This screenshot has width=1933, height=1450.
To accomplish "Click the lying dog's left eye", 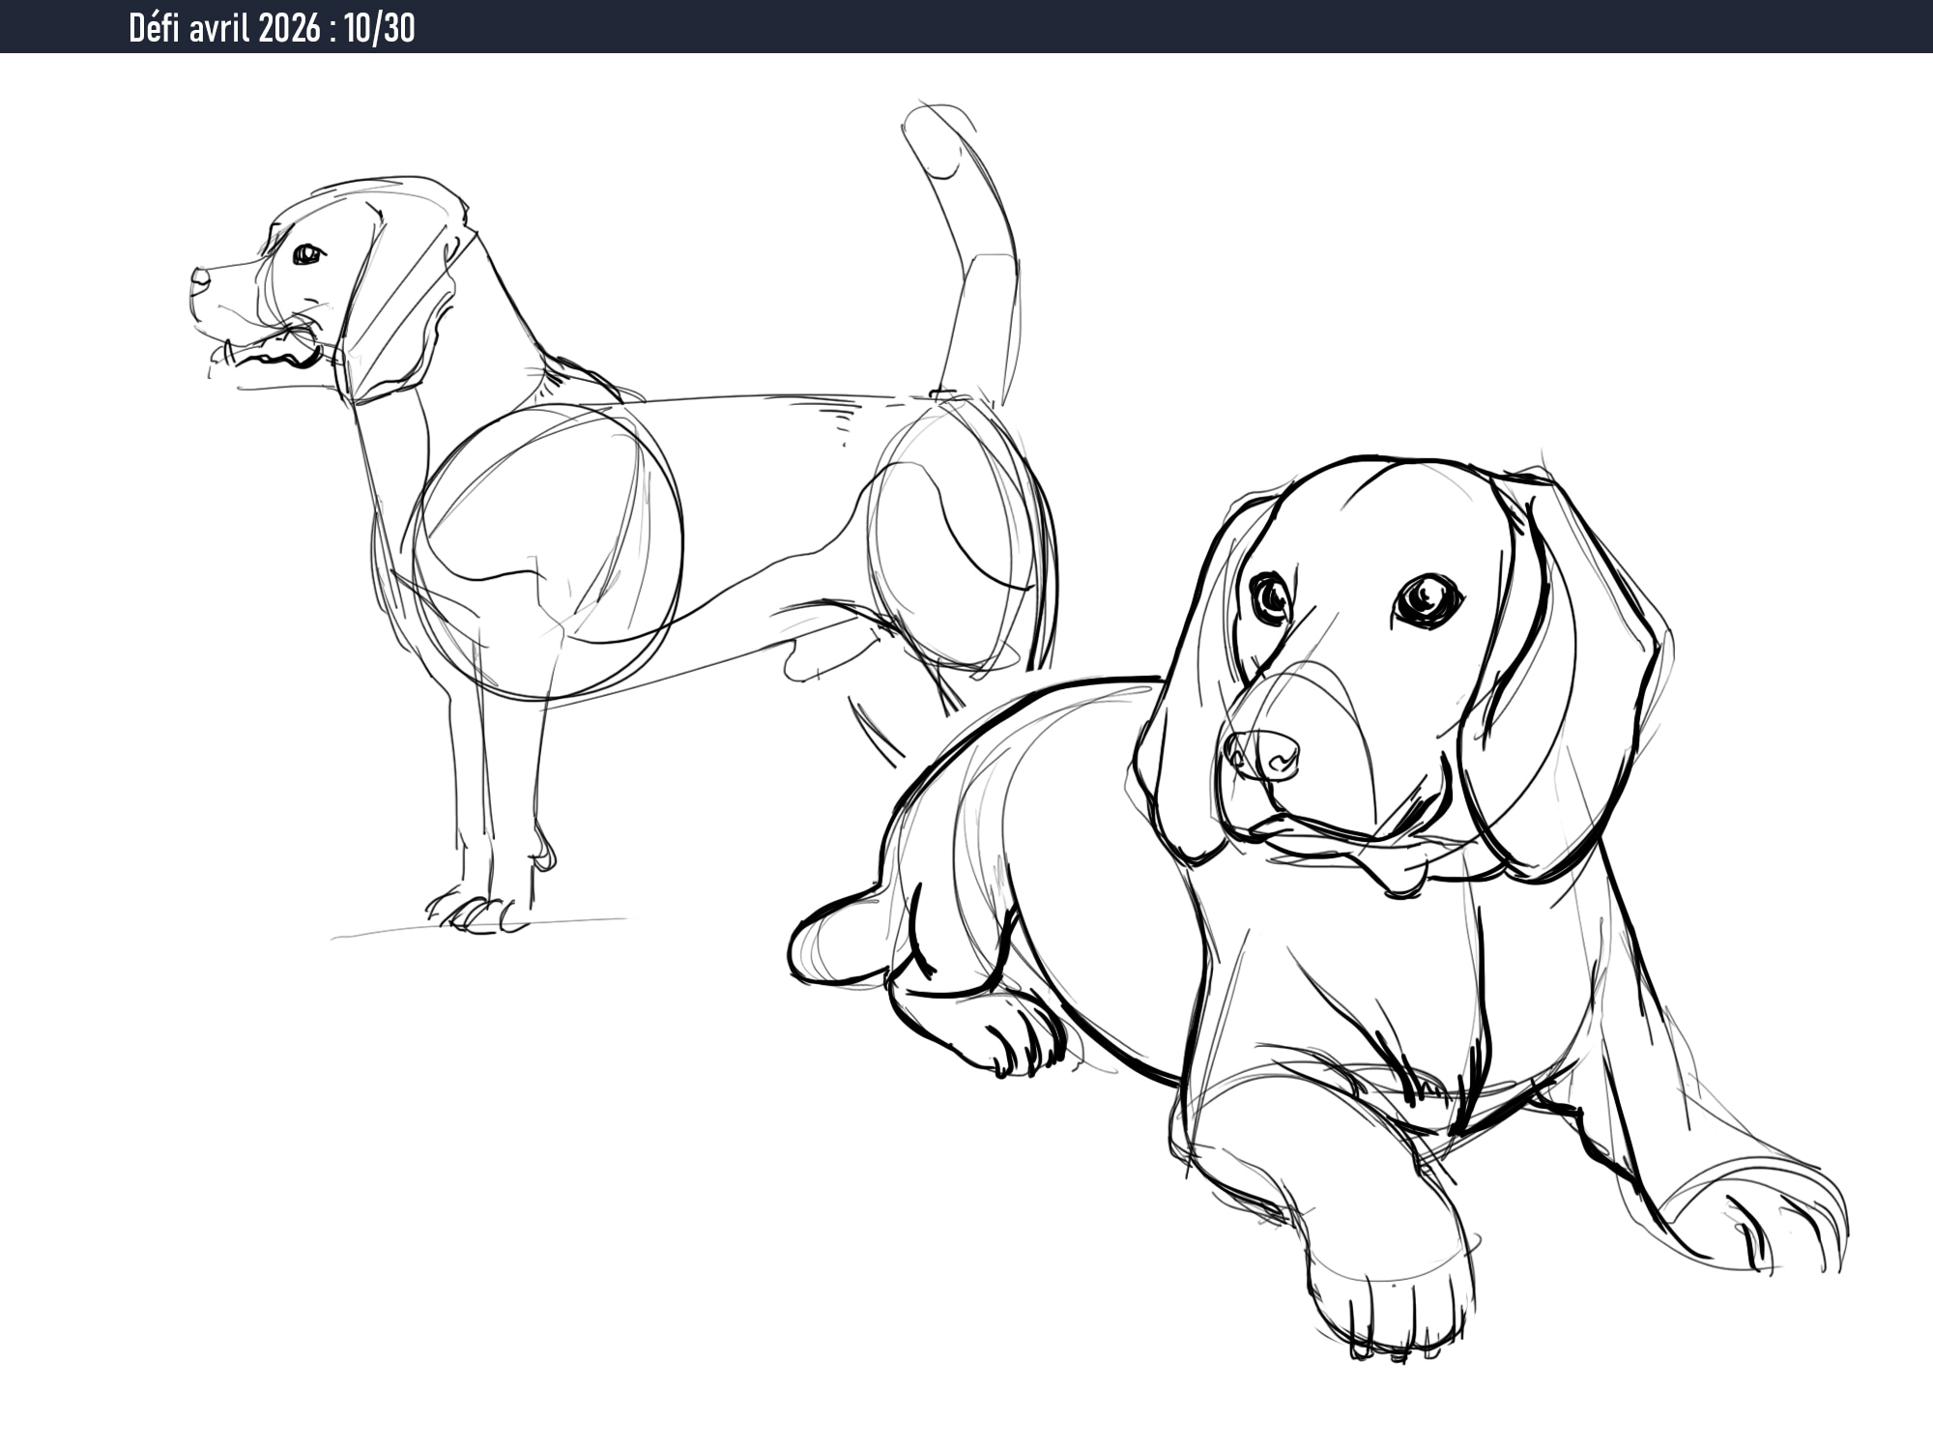I will tap(1271, 597).
